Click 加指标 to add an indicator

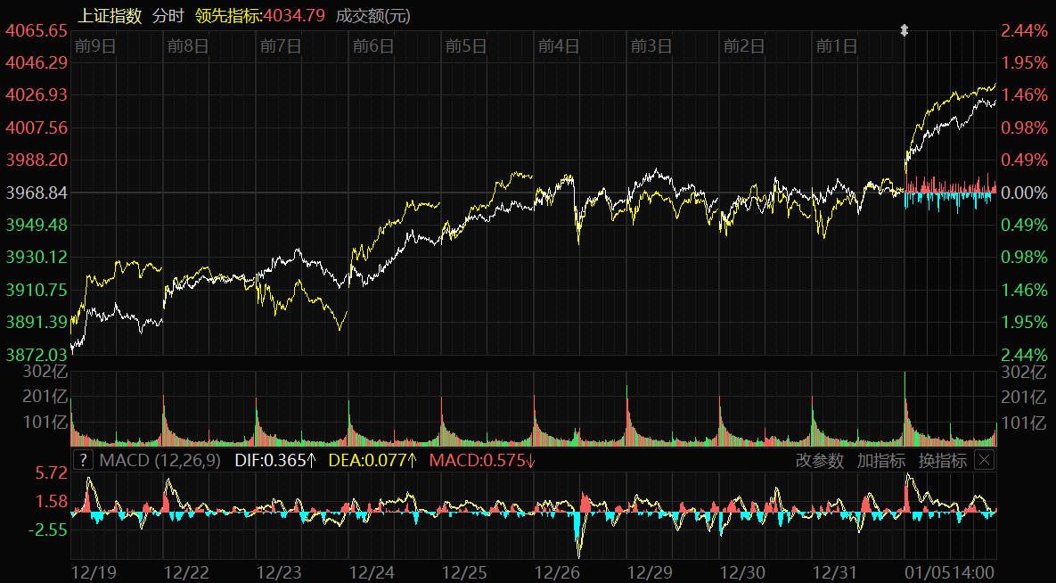[880, 461]
